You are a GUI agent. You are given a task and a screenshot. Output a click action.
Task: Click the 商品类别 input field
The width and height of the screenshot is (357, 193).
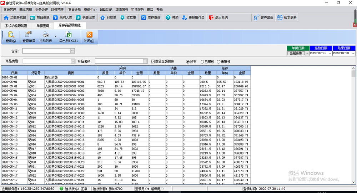pyautogui.click(x=46, y=61)
